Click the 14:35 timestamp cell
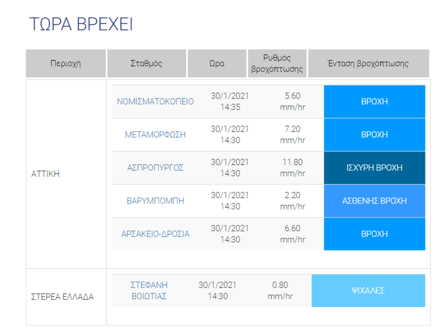This screenshot has height=330, width=441. click(230, 101)
